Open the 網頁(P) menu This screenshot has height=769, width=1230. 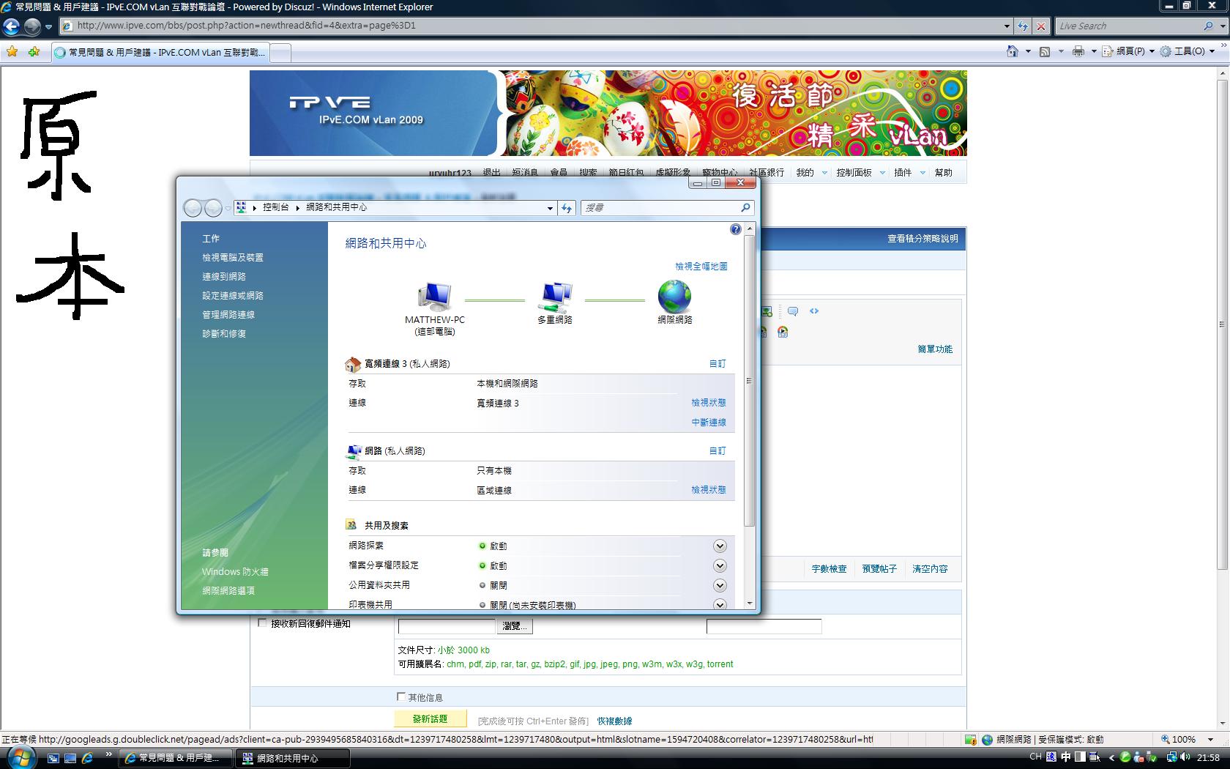point(1128,51)
